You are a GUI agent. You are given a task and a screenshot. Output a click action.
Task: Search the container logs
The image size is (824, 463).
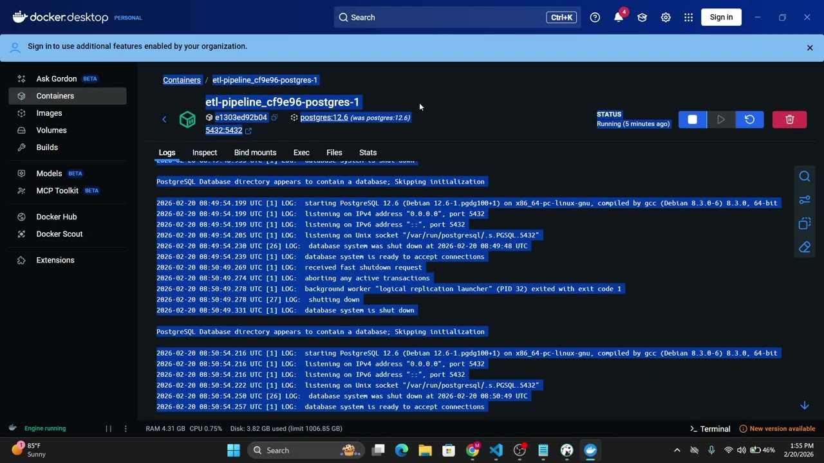tap(805, 176)
